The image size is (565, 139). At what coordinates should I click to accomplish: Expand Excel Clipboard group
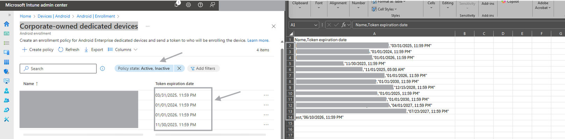[300, 5]
